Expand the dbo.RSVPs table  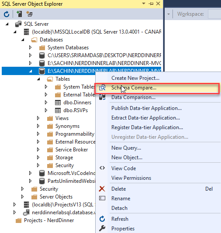click(46, 110)
